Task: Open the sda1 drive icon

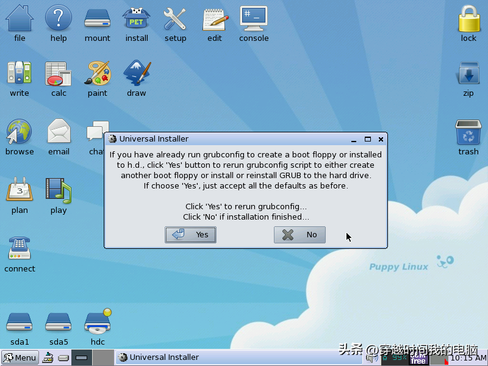Action: tap(20, 322)
